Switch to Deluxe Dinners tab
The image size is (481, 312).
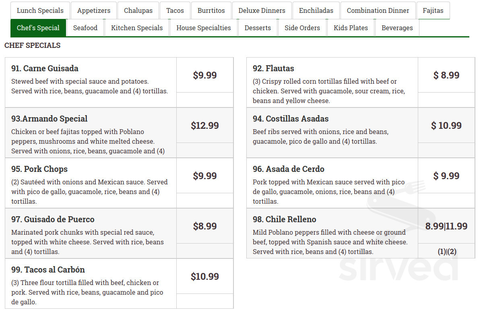tap(262, 10)
